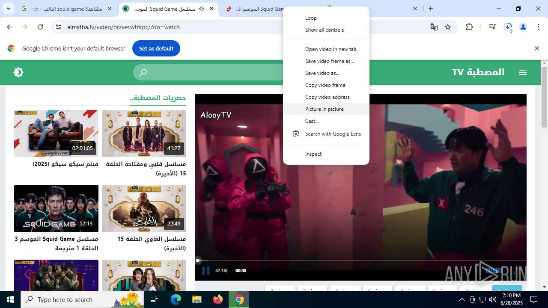Choose Copy video frame
The image size is (548, 308).
coord(326,85)
